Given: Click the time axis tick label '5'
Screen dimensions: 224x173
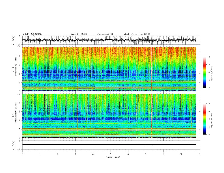Looking at the screenshot, I should point(111,154).
